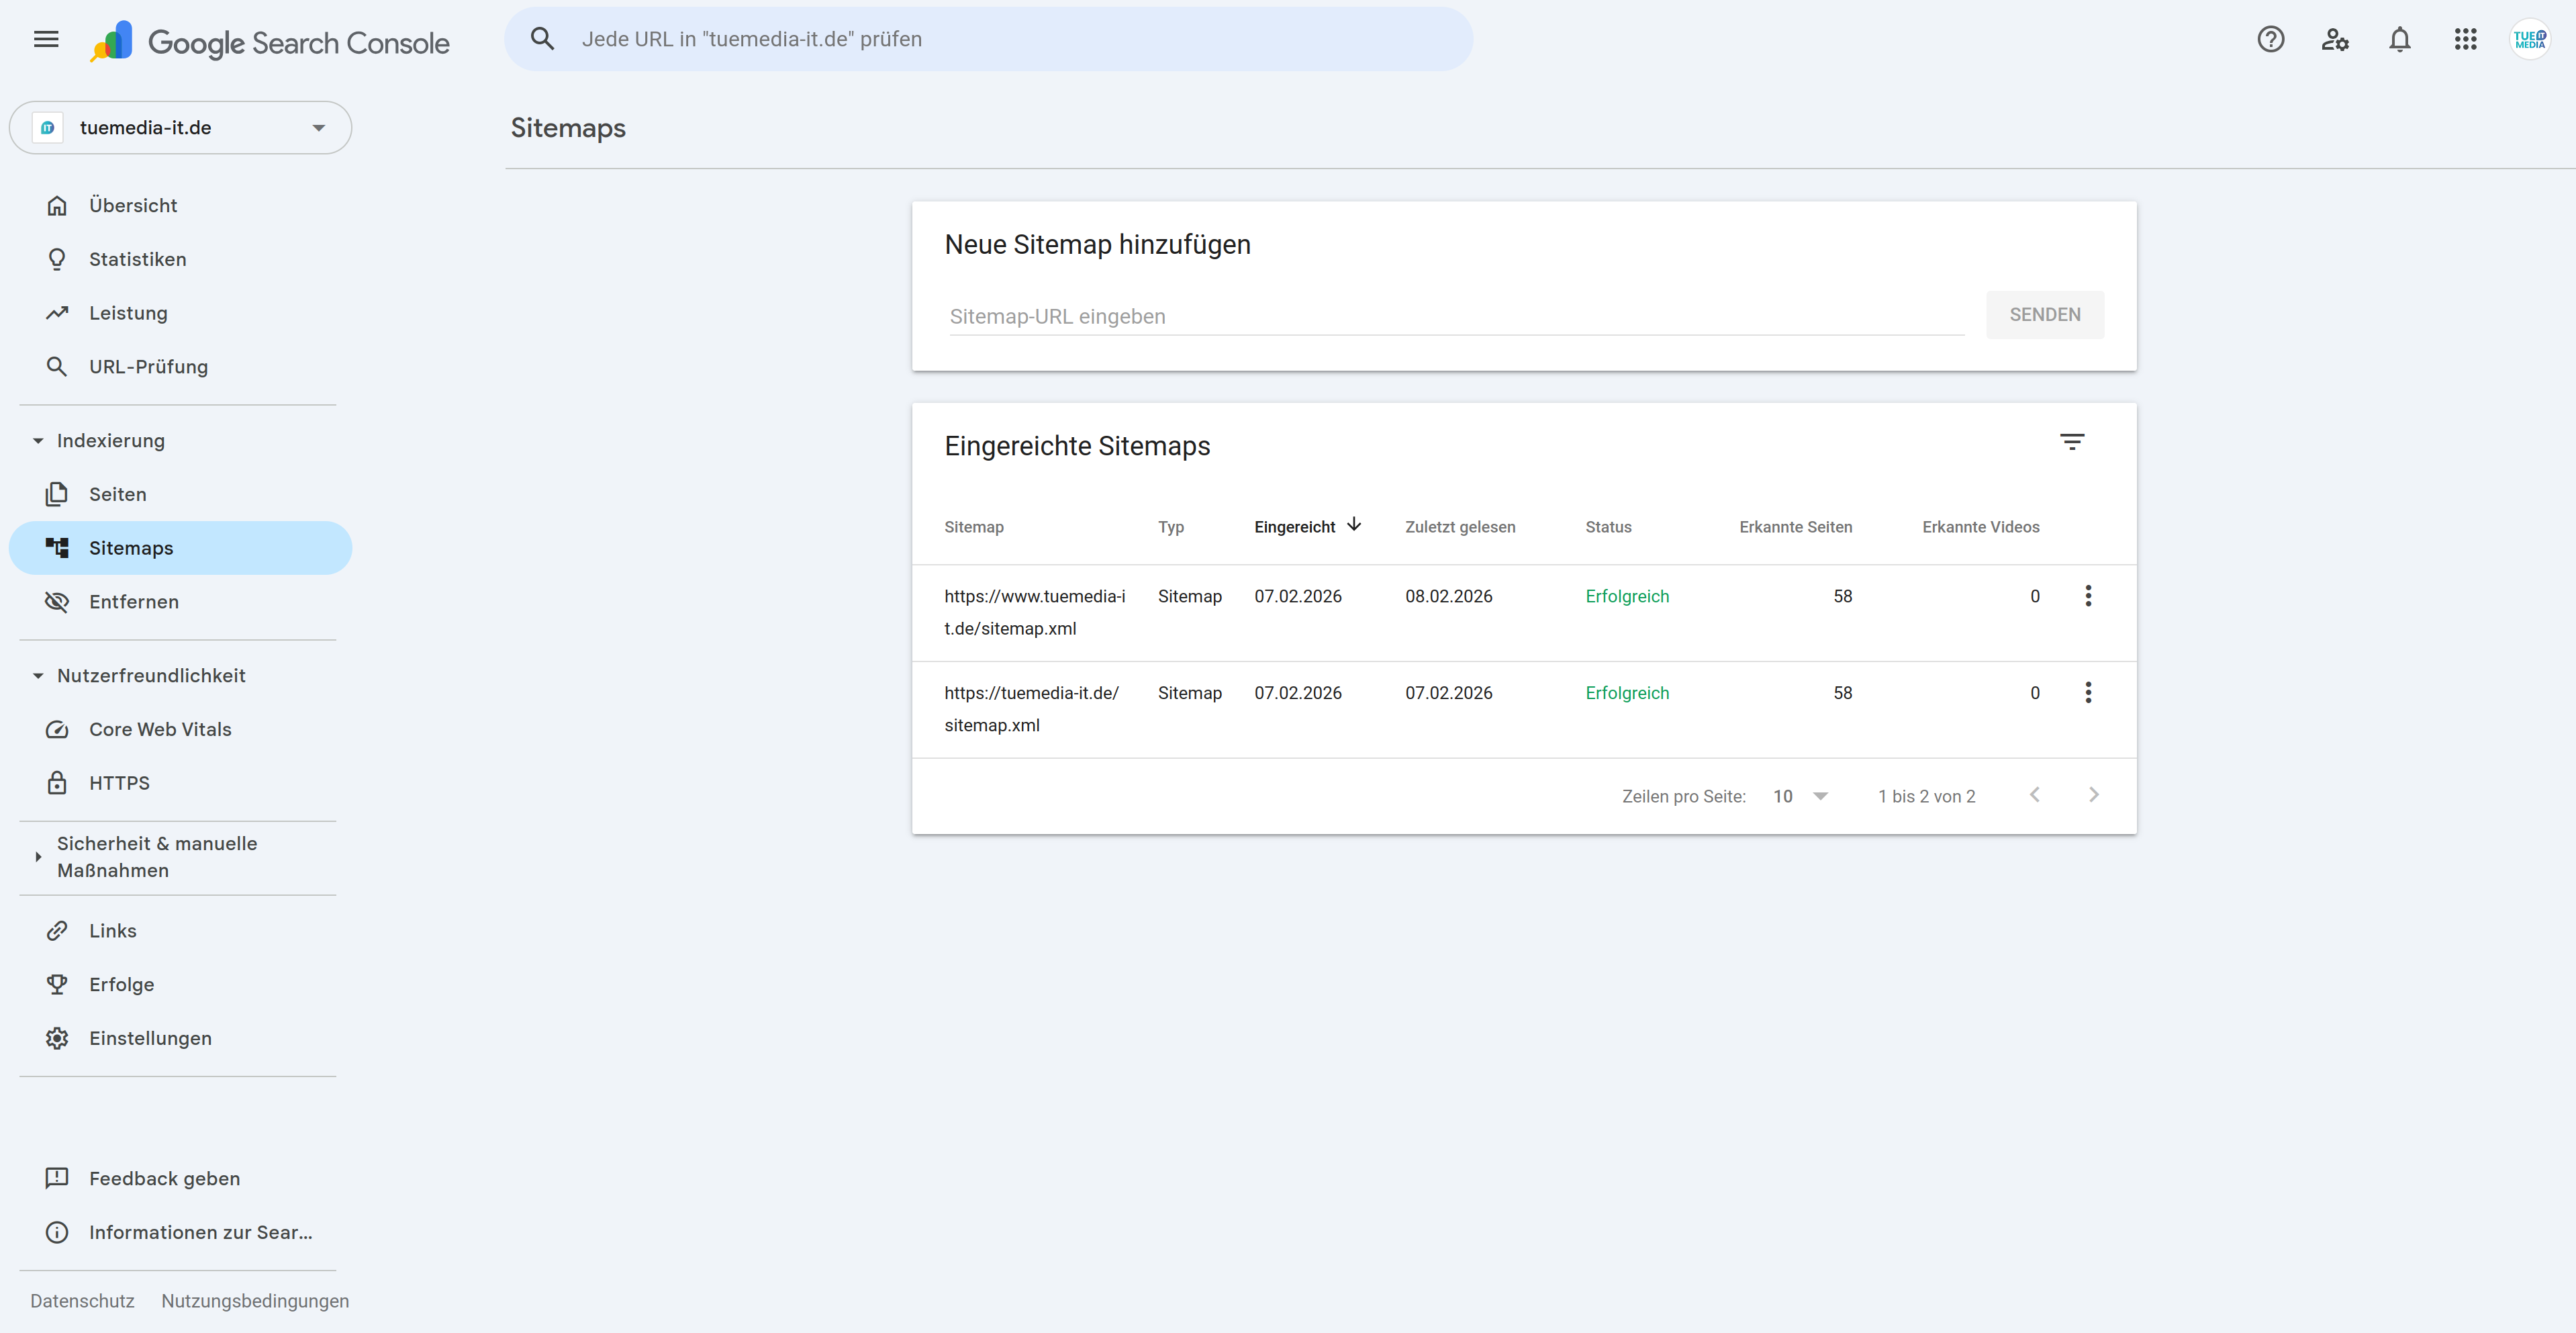
Task: Click the Sitemap column header
Action: [x=973, y=527]
